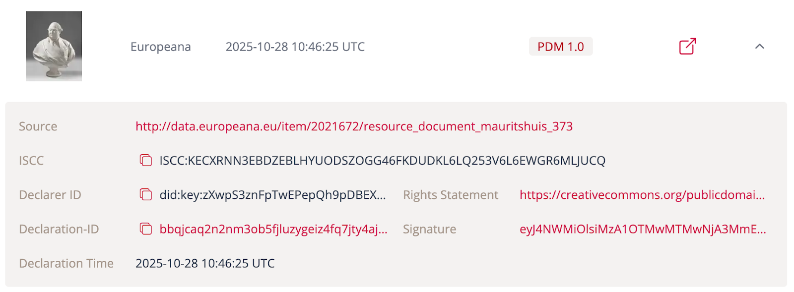794x292 pixels.
Task: Click the Declaration Time field label
Action: coord(66,263)
